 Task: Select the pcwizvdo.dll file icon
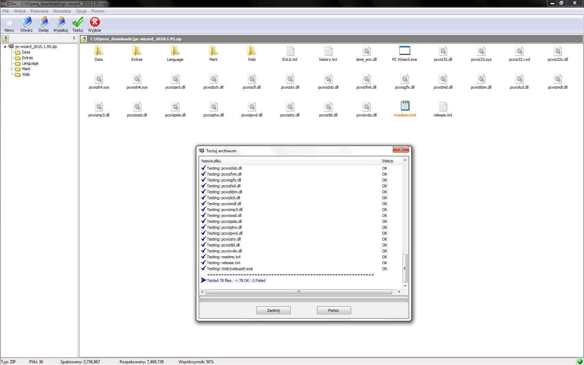tap(366, 106)
